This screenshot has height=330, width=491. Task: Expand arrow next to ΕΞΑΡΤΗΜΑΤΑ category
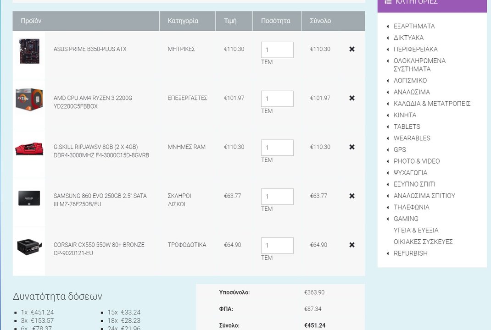[388, 26]
